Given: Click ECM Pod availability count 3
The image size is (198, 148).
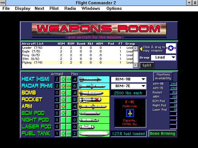Looking at the screenshot, I should [173, 101].
